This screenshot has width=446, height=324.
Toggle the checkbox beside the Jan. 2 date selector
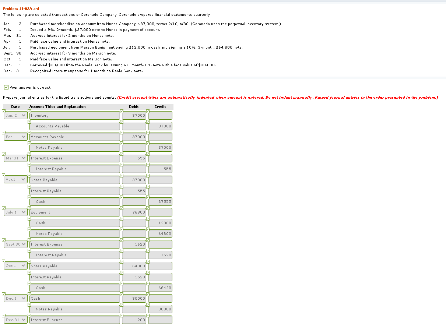click(x=3, y=111)
